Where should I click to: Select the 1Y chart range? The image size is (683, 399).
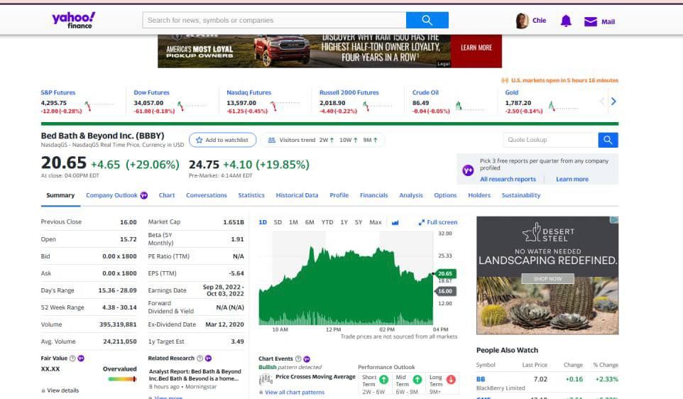(x=344, y=223)
